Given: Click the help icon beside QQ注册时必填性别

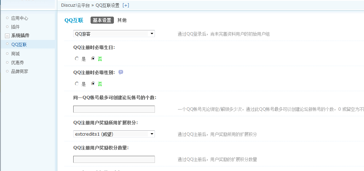Looking at the screenshot, I should 121,72.
